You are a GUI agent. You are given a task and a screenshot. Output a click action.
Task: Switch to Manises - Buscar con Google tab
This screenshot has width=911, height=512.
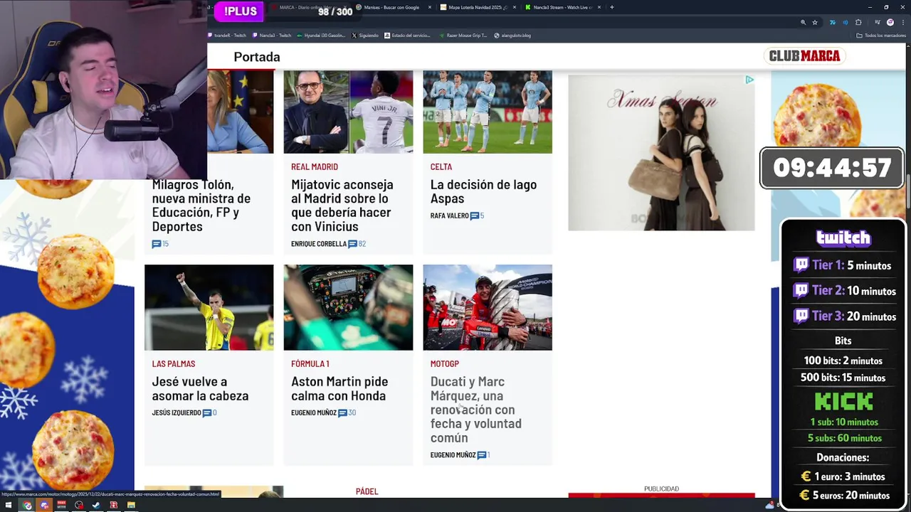click(393, 7)
